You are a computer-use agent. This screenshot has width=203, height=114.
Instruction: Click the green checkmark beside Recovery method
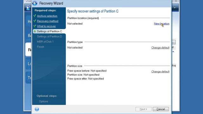pos(35,21)
